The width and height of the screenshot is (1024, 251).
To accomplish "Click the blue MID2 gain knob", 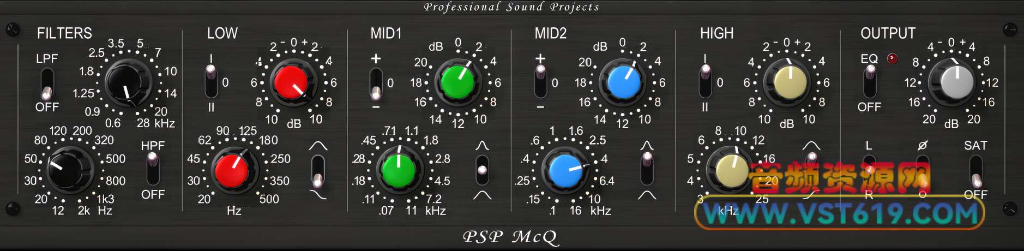I will [x=622, y=82].
